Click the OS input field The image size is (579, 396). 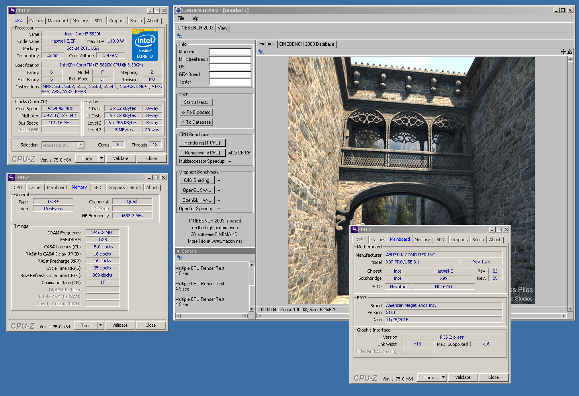click(230, 67)
